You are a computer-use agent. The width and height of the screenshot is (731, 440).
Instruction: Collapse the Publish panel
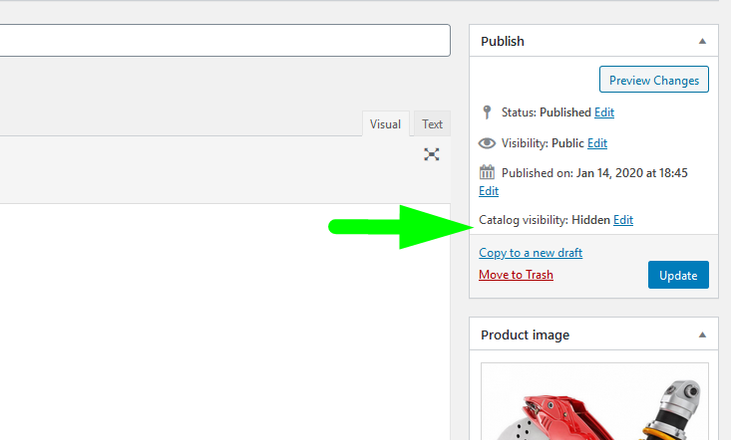[702, 41]
